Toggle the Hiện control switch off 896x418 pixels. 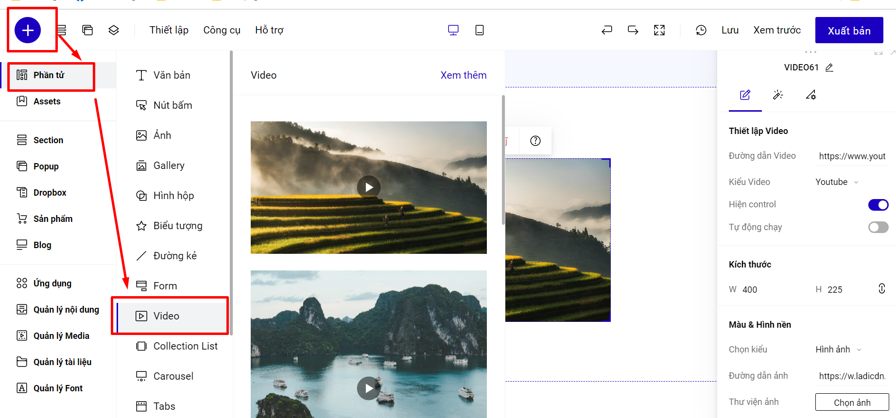878,205
